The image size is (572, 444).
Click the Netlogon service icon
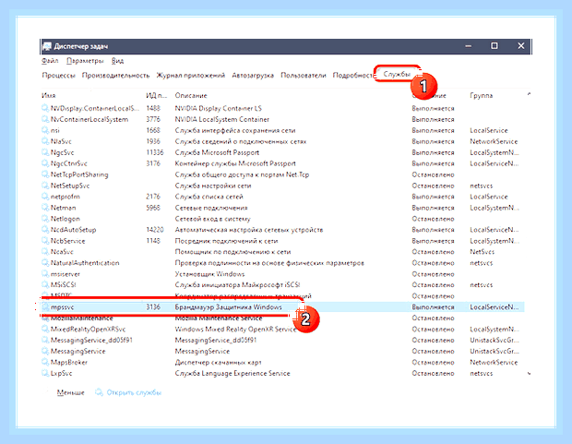coord(45,219)
